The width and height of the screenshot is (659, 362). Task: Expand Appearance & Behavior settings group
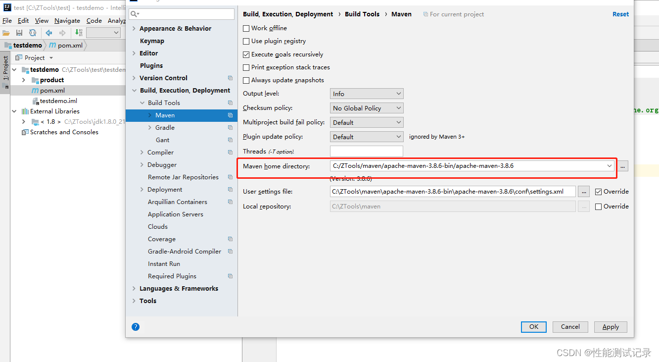pos(134,29)
